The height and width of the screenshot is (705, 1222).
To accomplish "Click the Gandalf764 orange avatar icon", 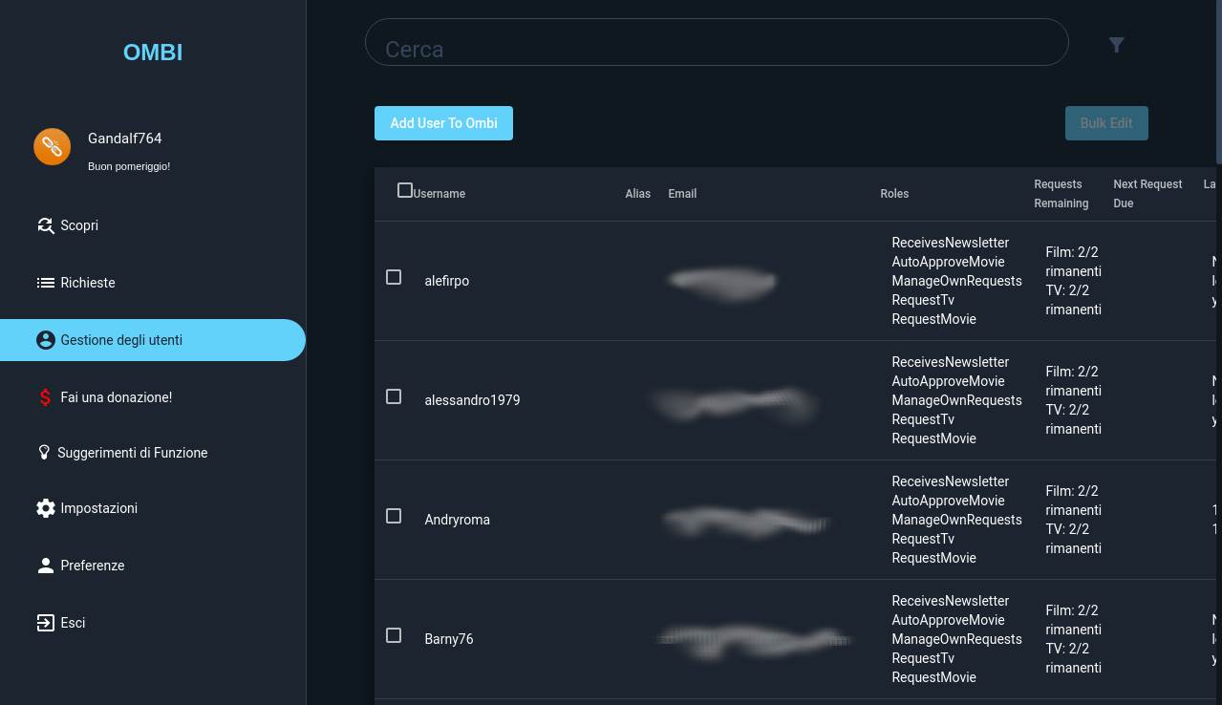I will [x=53, y=146].
